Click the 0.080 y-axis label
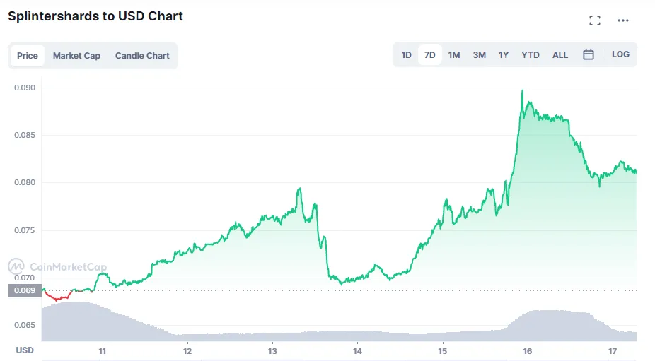This screenshot has height=361, width=655. [x=25, y=182]
